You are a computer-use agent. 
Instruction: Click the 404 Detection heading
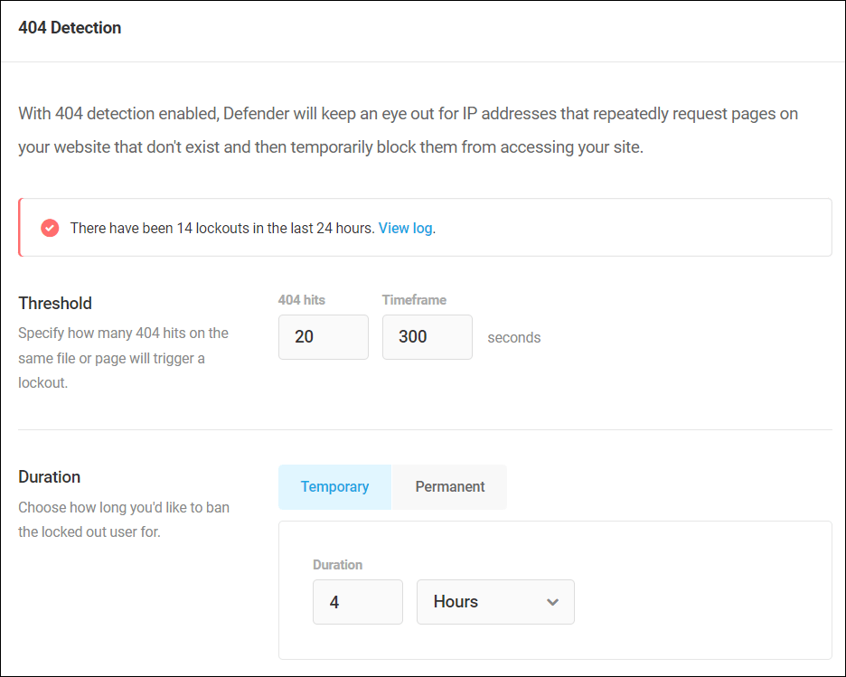click(x=70, y=27)
